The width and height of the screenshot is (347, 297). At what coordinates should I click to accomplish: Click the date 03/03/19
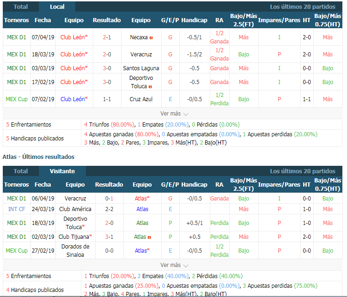(43, 68)
